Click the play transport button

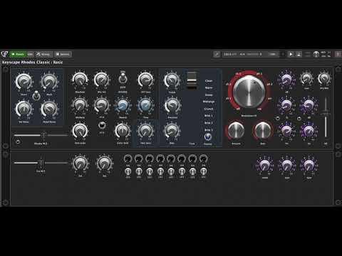click(291, 54)
